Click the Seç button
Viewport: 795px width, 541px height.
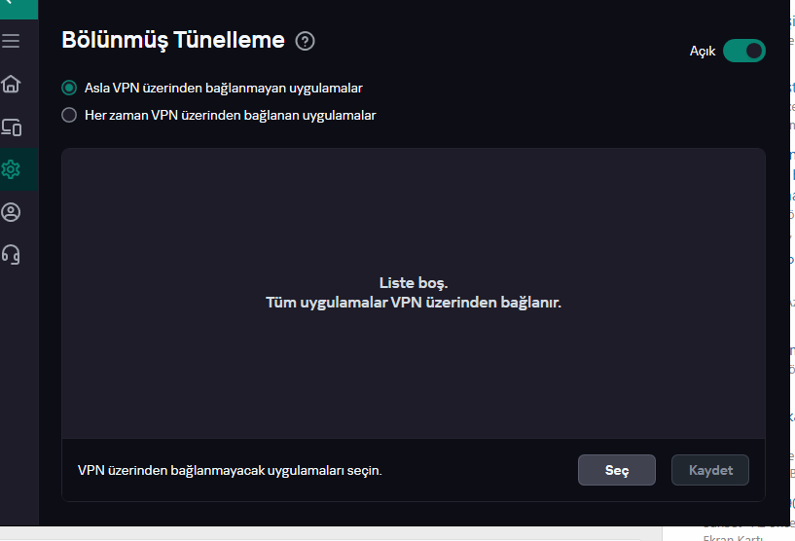point(617,470)
